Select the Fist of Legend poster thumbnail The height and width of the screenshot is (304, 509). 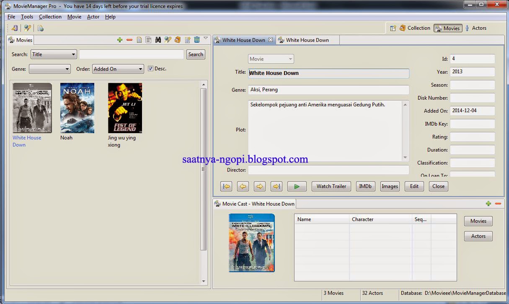[125, 108]
